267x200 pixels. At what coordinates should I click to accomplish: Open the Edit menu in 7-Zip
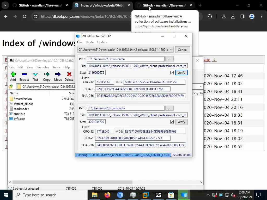click(x=20, y=67)
